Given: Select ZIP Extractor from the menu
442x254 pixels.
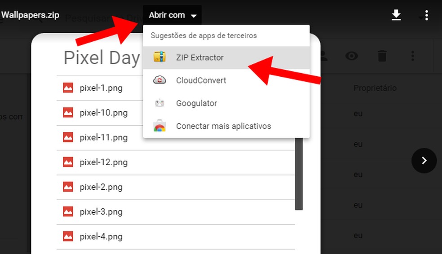Looking at the screenshot, I should point(200,57).
